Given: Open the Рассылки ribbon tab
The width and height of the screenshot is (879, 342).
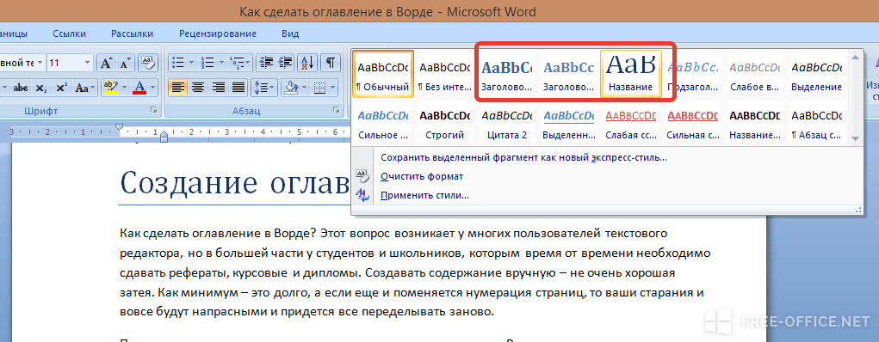Looking at the screenshot, I should pyautogui.click(x=133, y=34).
